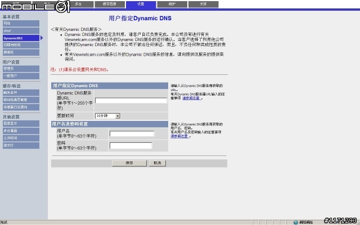Open 管理员 user settings
360x225 pixels.
(x=21, y=69)
